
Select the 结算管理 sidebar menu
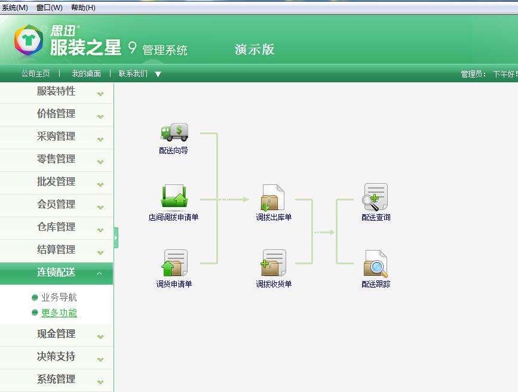point(57,250)
